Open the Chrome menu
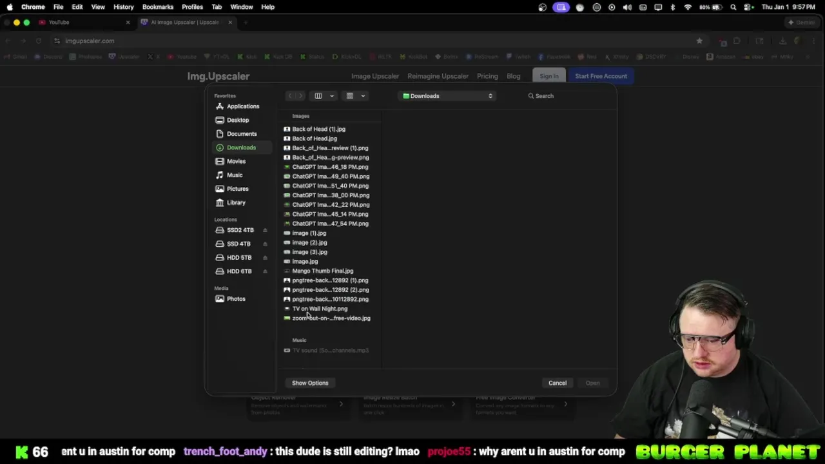This screenshot has width=825, height=464. (x=33, y=7)
